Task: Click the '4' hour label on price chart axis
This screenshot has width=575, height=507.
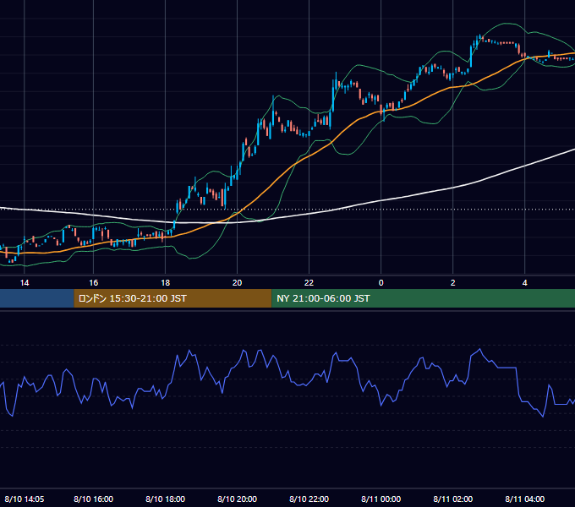Action: 525,283
